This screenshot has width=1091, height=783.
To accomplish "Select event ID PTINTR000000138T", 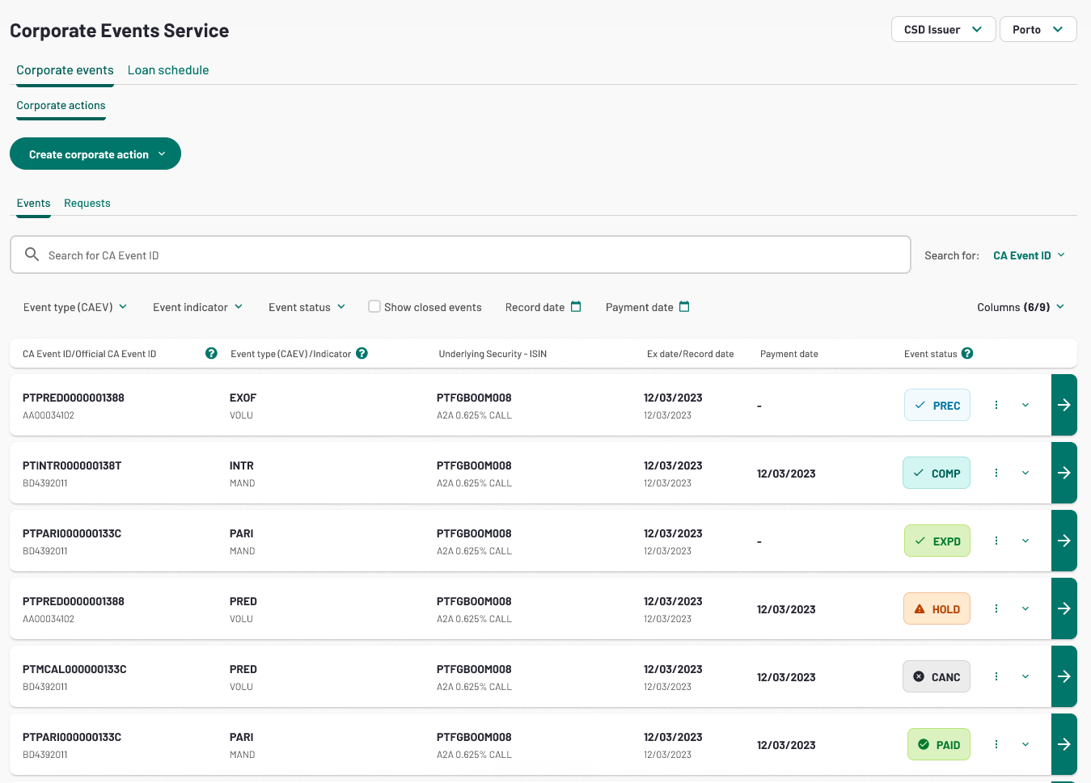I will click(72, 465).
